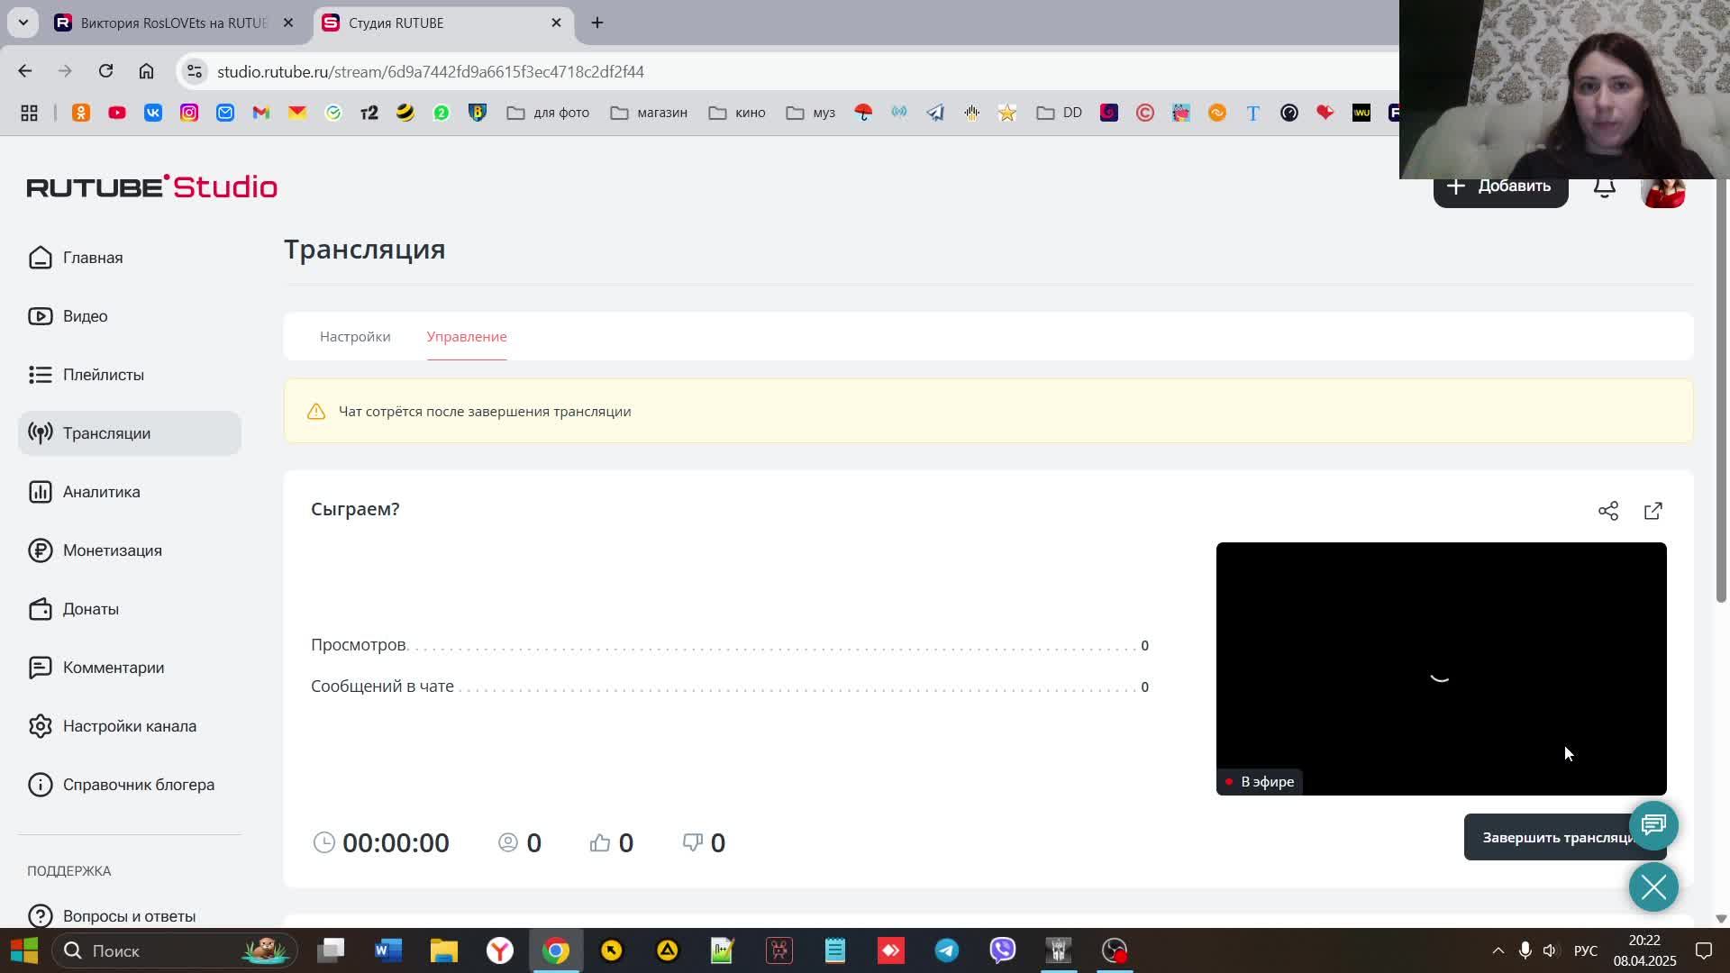1730x973 pixels.
Task: Click the Добавить button
Action: (x=1500, y=189)
